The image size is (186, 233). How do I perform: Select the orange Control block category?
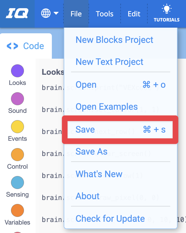click(x=17, y=155)
